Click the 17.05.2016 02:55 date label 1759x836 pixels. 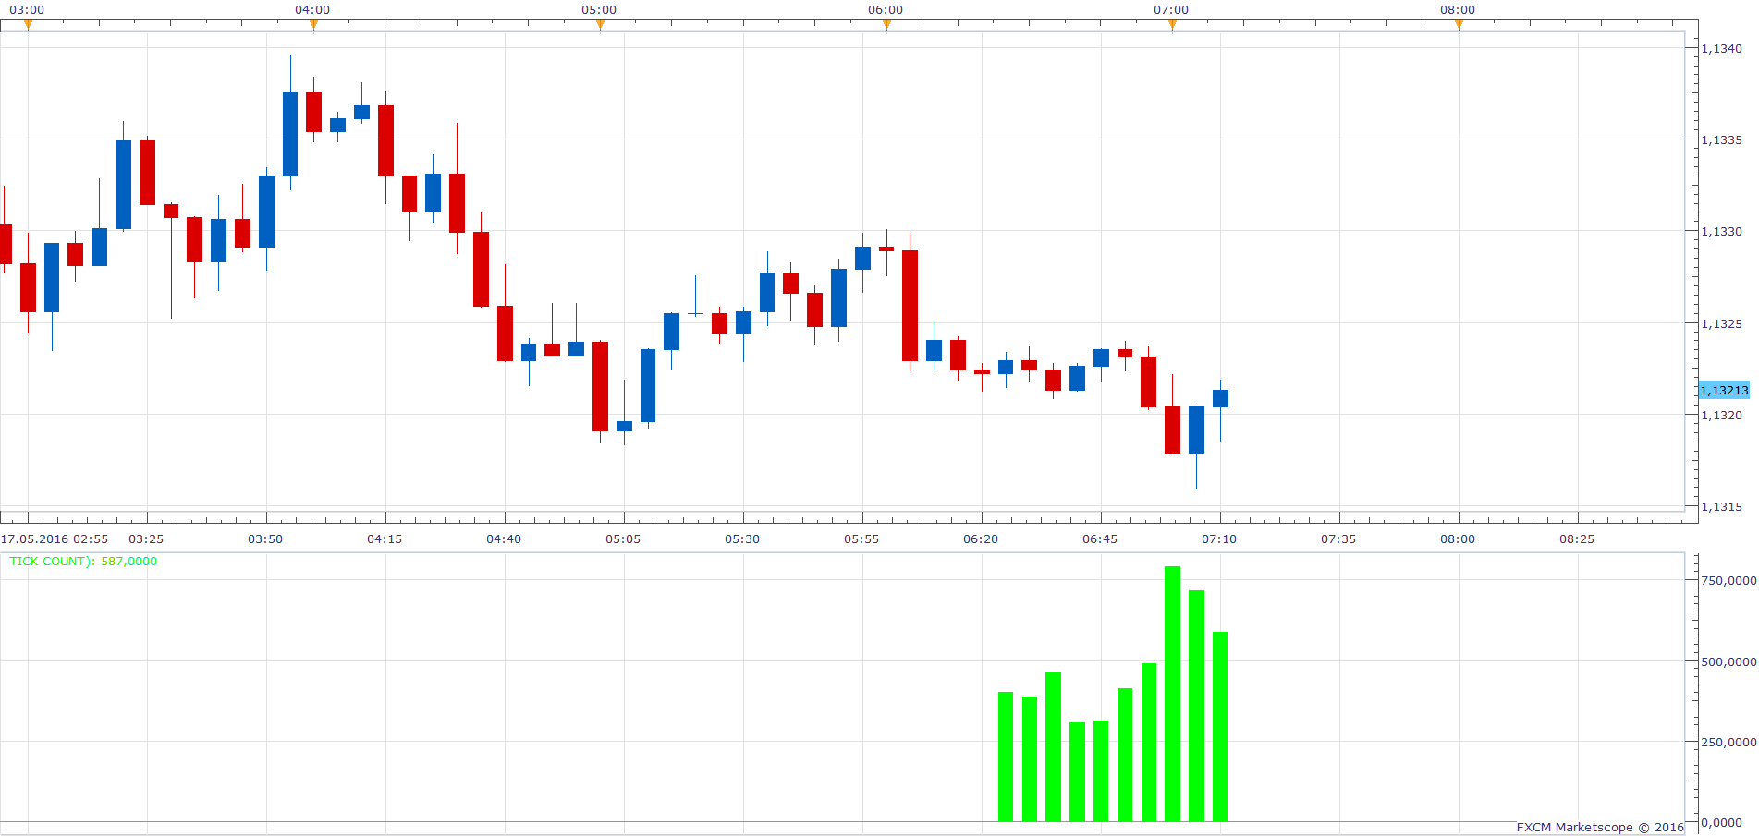pyautogui.click(x=55, y=539)
